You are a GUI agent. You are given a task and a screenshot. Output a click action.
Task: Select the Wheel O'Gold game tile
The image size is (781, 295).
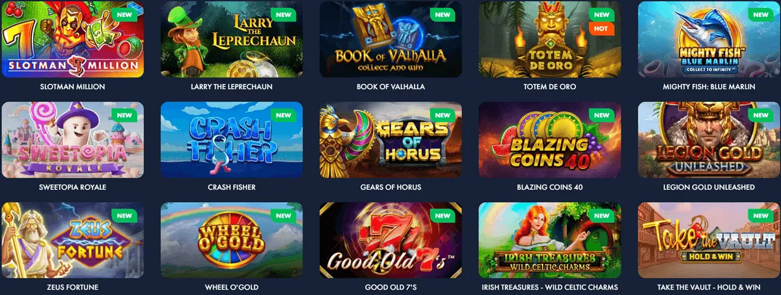[232, 240]
